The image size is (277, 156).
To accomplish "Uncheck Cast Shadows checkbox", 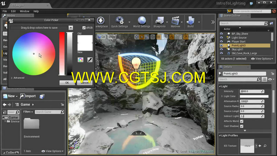I will pyautogui.click(x=242, y=126).
